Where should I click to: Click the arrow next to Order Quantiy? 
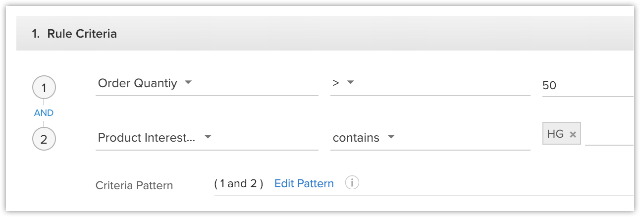(188, 83)
